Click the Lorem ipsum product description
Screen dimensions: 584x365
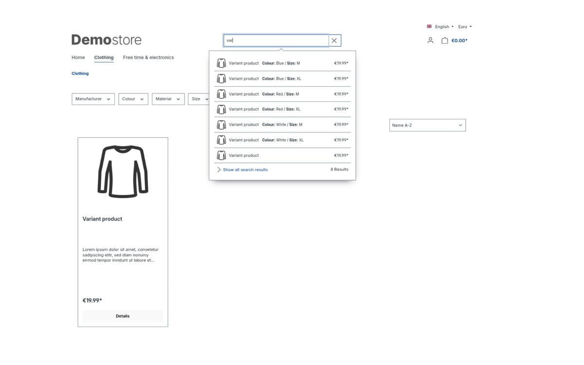[x=120, y=255]
